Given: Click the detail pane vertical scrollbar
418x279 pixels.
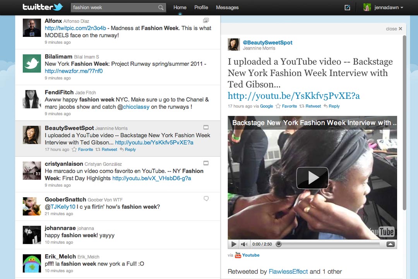Looking at the screenshot, I should point(404,122).
